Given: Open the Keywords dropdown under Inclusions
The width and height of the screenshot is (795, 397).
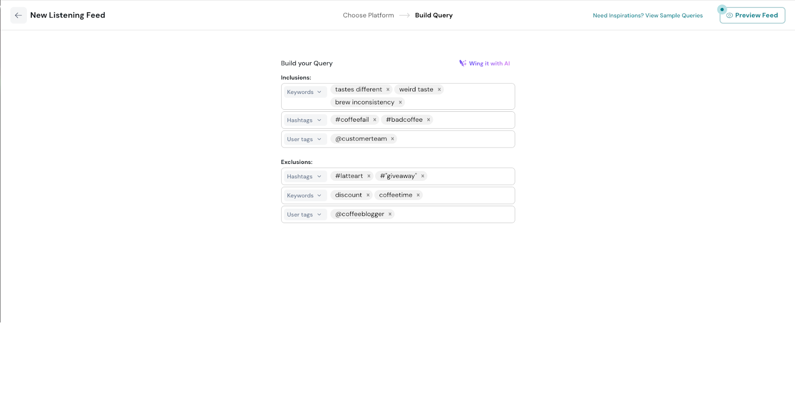Looking at the screenshot, I should click(304, 92).
